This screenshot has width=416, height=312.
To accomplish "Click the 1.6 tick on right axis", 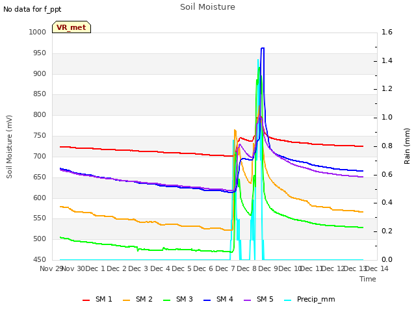I will [x=387, y=32].
